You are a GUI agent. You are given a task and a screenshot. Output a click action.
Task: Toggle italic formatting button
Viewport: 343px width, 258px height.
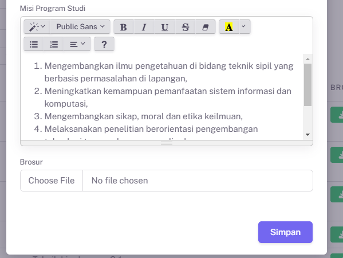[144, 27]
